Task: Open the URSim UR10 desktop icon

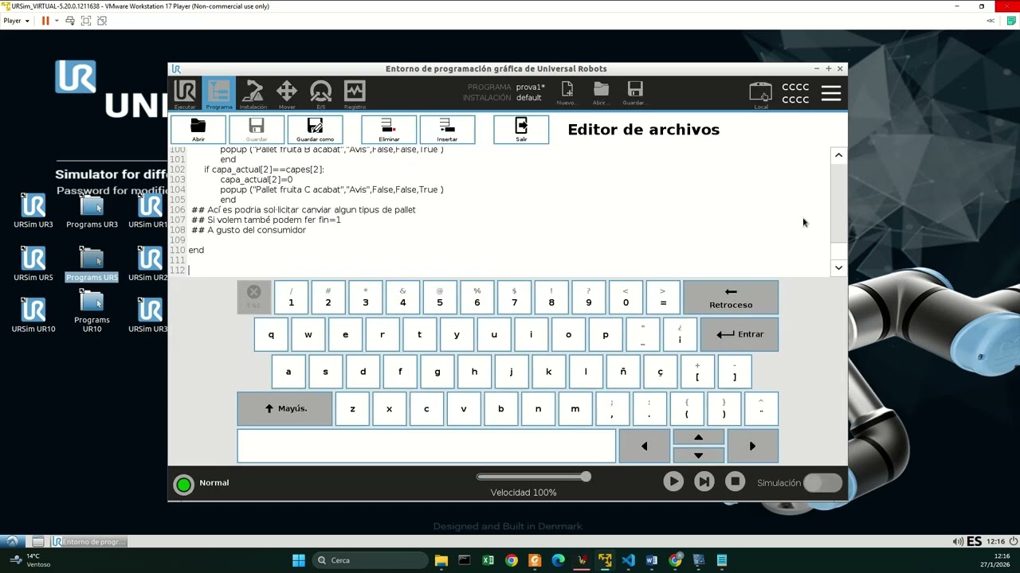Action: (33, 315)
